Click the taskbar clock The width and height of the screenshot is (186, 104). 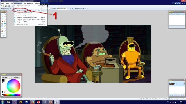(181, 102)
